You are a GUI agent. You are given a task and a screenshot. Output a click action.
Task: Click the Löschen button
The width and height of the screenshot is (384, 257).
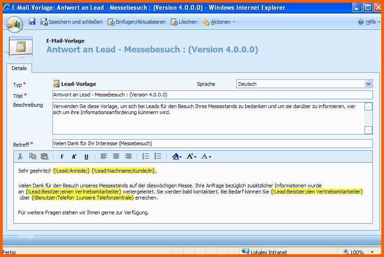(x=184, y=22)
